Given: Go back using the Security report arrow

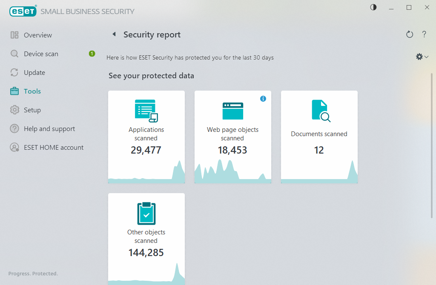Looking at the screenshot, I should (x=114, y=34).
